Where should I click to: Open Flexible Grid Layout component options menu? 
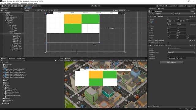click(195, 46)
